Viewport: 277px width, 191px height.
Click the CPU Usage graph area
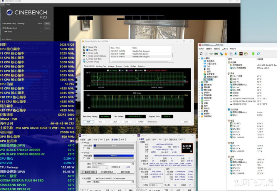(137, 101)
